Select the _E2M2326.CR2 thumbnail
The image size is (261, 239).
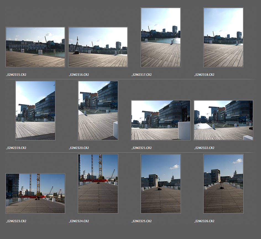pyautogui.click(x=223, y=184)
